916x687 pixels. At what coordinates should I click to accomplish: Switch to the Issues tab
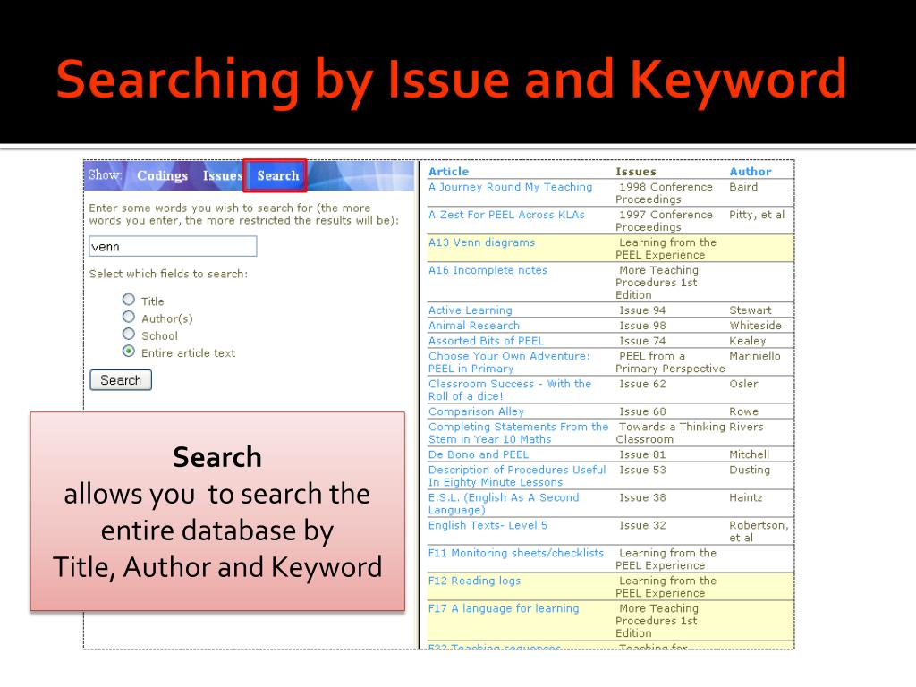tap(222, 175)
